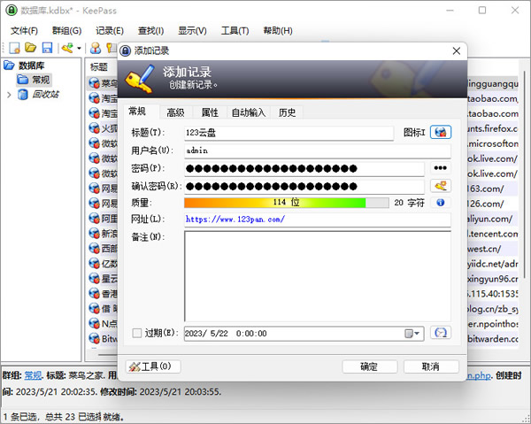Screen dimensions: 531x424
Task: Cancel with the 取消 button
Action: click(431, 366)
